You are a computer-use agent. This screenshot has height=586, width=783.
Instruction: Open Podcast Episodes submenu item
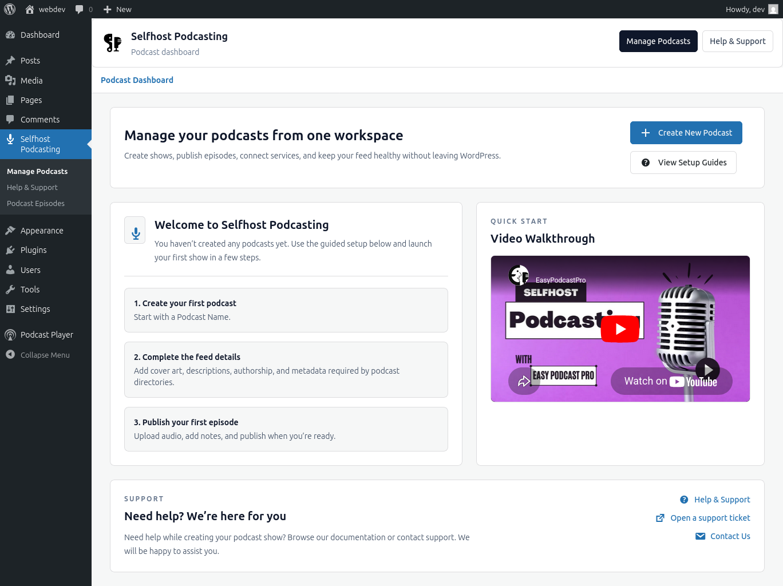click(35, 203)
